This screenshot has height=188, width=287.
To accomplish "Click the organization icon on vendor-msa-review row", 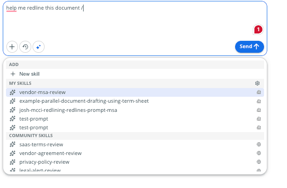I will click(x=259, y=92).
